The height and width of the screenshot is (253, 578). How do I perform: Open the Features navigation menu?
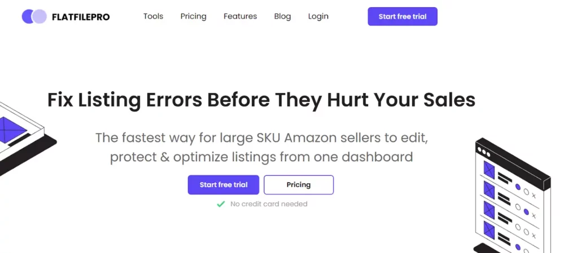point(240,16)
